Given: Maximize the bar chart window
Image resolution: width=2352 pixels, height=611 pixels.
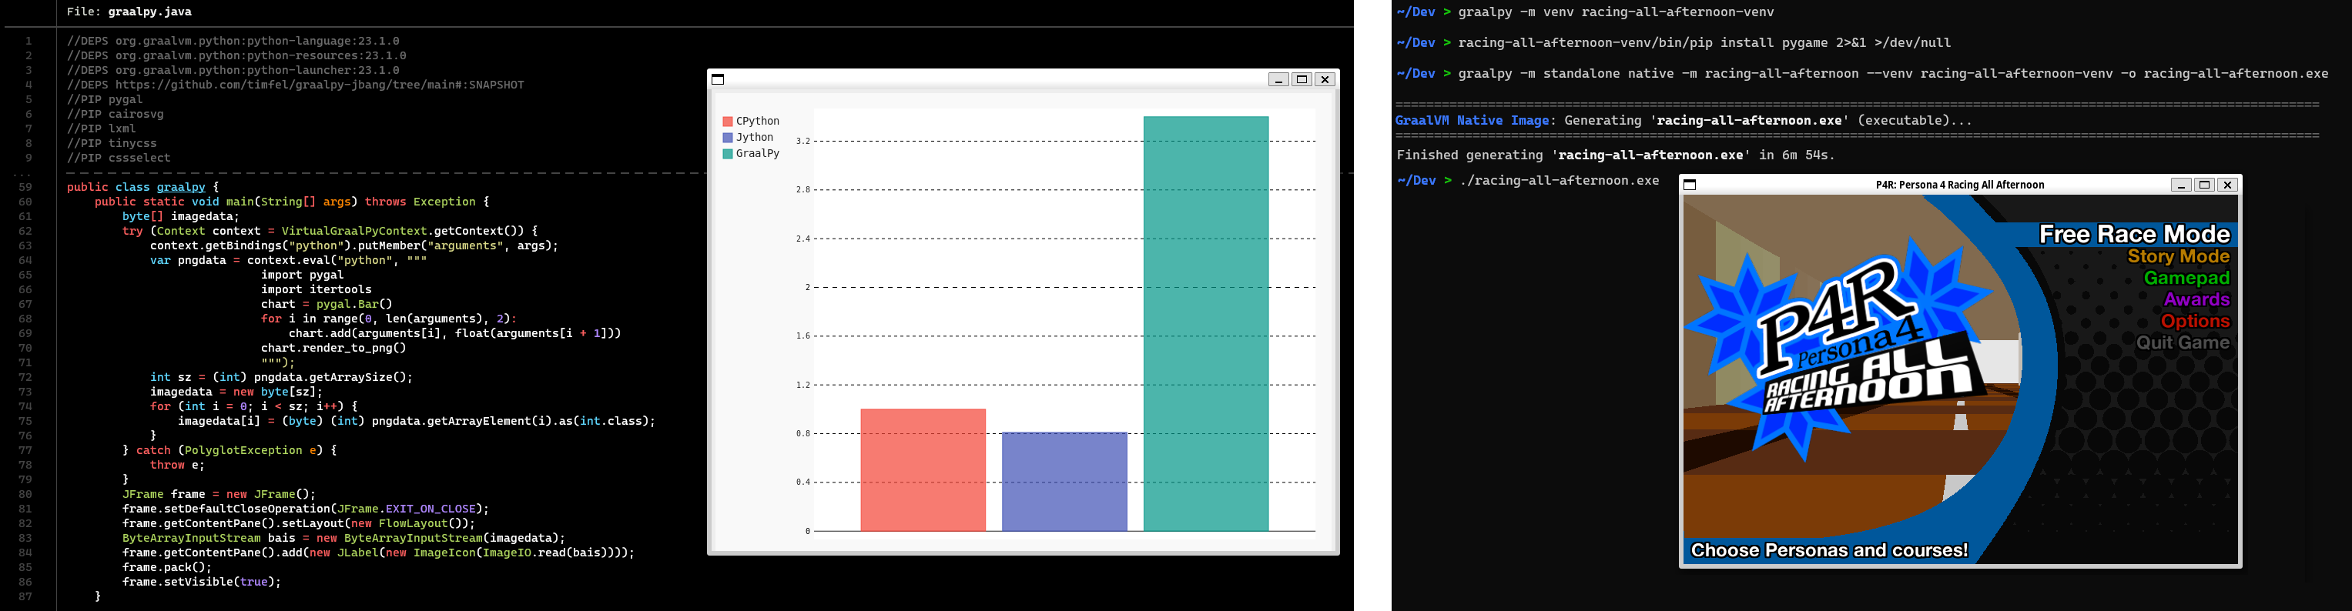Looking at the screenshot, I should click(x=1302, y=79).
